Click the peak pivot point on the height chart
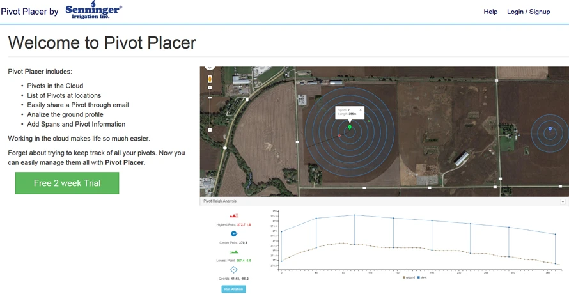Viewport: 569px width, 294px height. [354, 215]
